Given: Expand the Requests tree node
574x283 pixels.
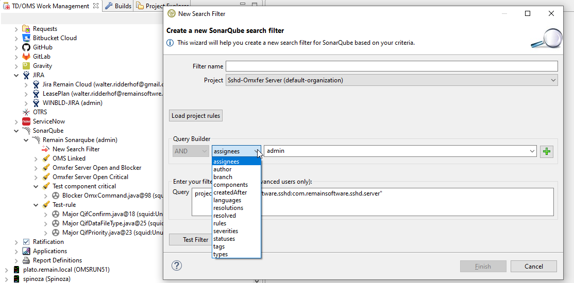Looking at the screenshot, I should [16, 29].
